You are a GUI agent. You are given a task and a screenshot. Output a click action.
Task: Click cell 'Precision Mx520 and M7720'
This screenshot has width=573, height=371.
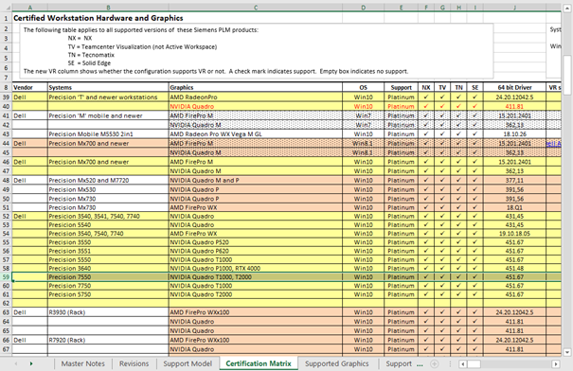point(108,180)
